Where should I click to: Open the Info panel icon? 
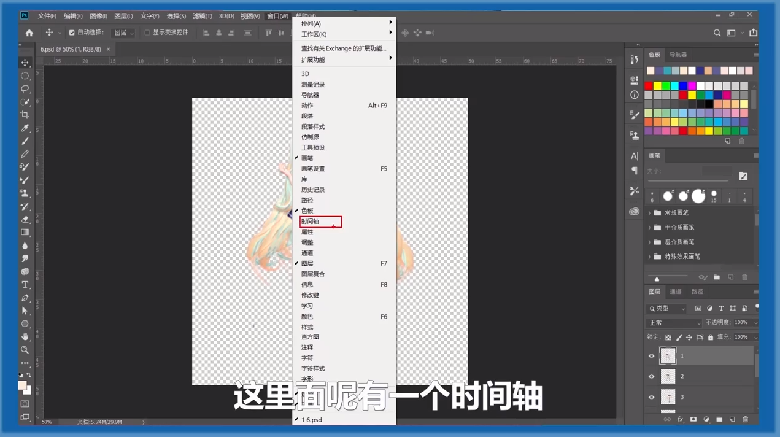(x=634, y=95)
